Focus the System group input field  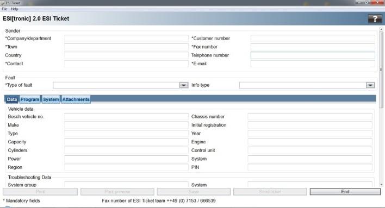pos(126,185)
